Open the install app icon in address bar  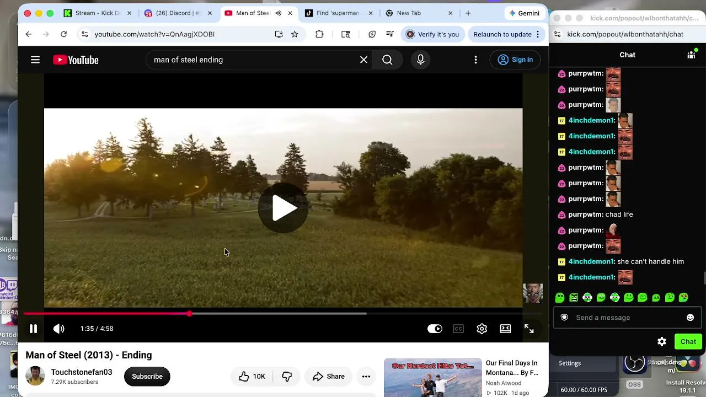tap(279, 34)
